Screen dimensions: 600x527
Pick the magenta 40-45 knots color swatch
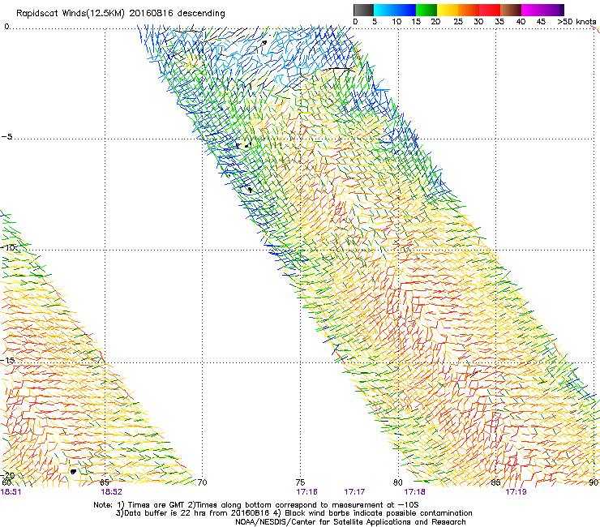(532, 10)
